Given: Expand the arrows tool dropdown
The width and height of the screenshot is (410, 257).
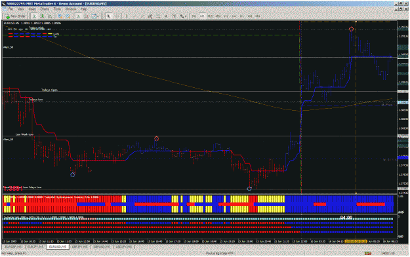Looking at the screenshot, I should pyautogui.click(x=186, y=16).
